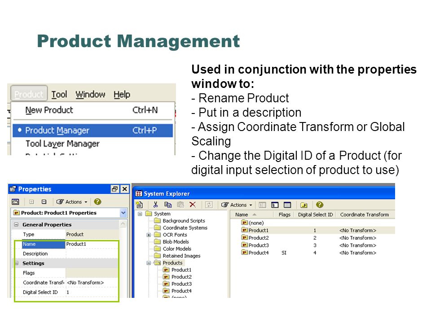Select Product2 in the Products tree

pyautogui.click(x=181, y=277)
